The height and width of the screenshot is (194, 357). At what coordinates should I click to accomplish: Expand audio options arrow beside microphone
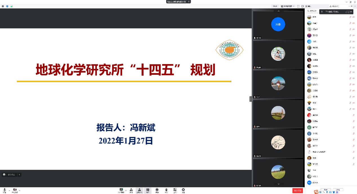[9, 190]
